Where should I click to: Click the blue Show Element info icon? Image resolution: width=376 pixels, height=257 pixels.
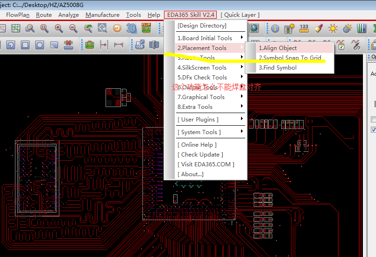275,29
